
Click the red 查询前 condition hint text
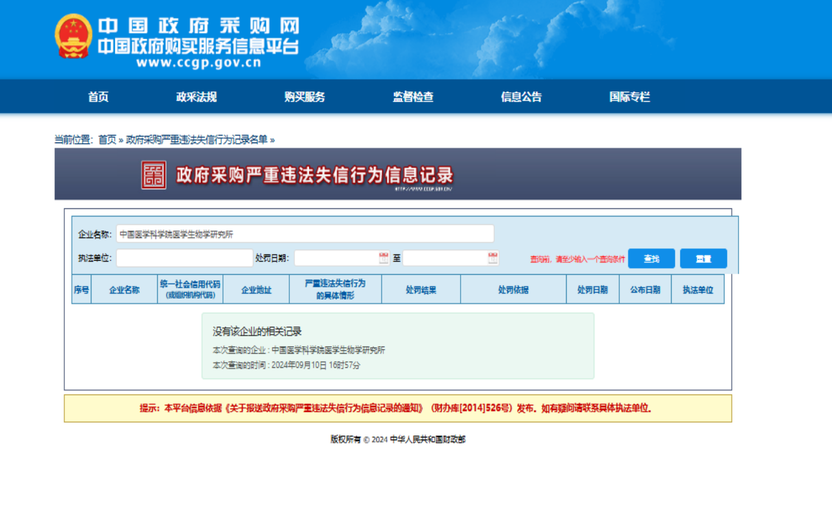coord(578,259)
